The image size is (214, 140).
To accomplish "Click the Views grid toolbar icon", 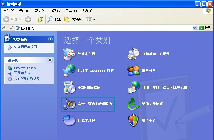I will (89, 20).
